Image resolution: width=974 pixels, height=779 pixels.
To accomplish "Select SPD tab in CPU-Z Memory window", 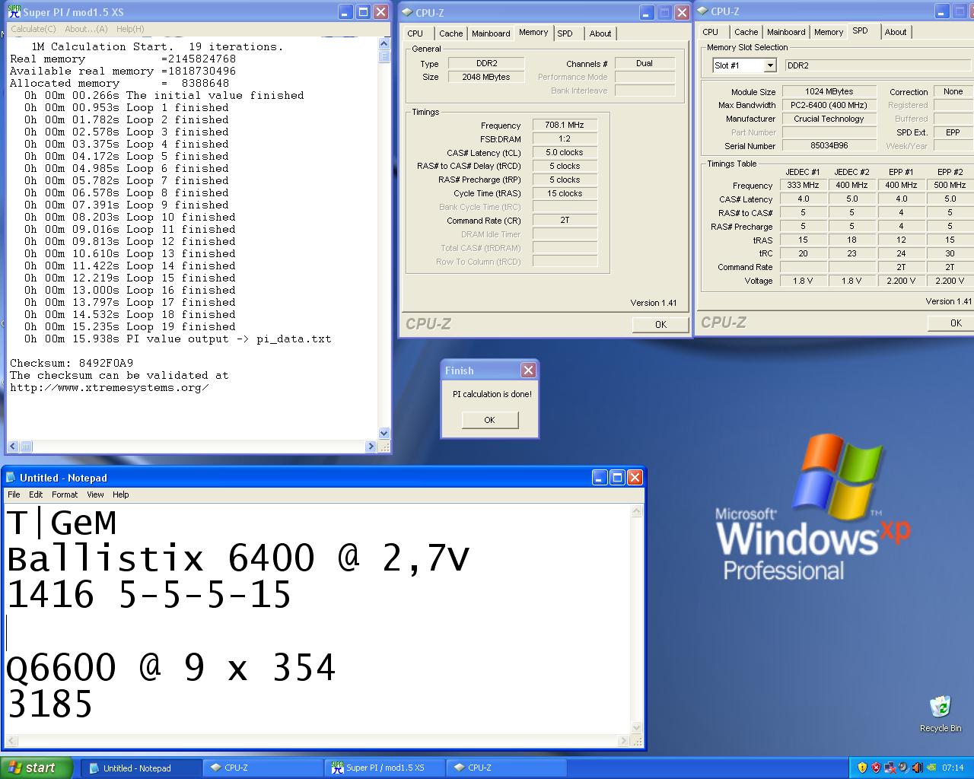I will pyautogui.click(x=565, y=33).
